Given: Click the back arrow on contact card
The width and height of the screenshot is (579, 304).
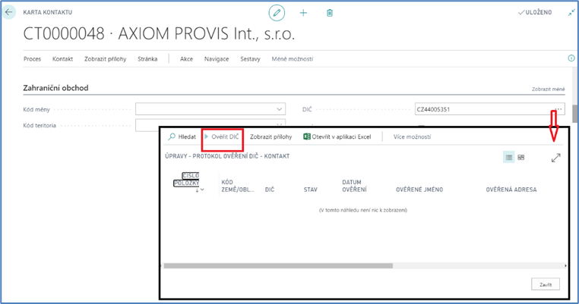Looking at the screenshot, I should pos(10,13).
